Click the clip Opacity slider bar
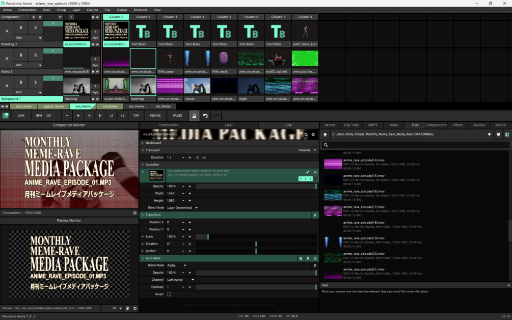 click(256, 186)
